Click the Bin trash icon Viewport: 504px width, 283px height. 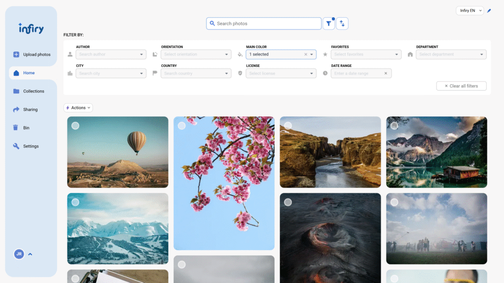[x=15, y=128]
